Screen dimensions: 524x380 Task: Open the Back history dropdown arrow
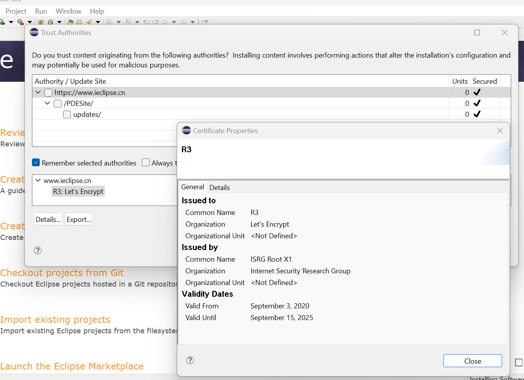click(x=174, y=22)
